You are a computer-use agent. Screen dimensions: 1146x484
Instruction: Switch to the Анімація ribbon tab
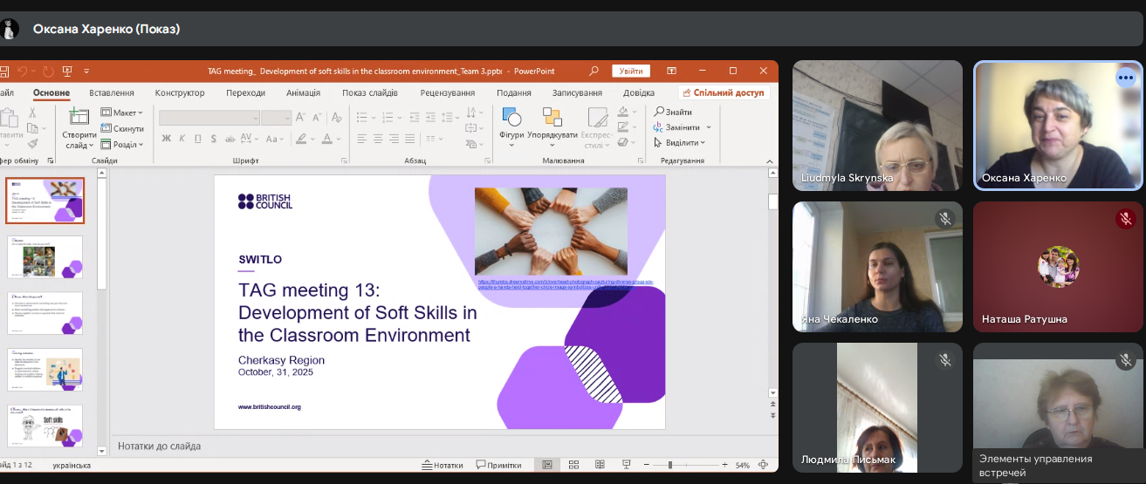[x=303, y=93]
